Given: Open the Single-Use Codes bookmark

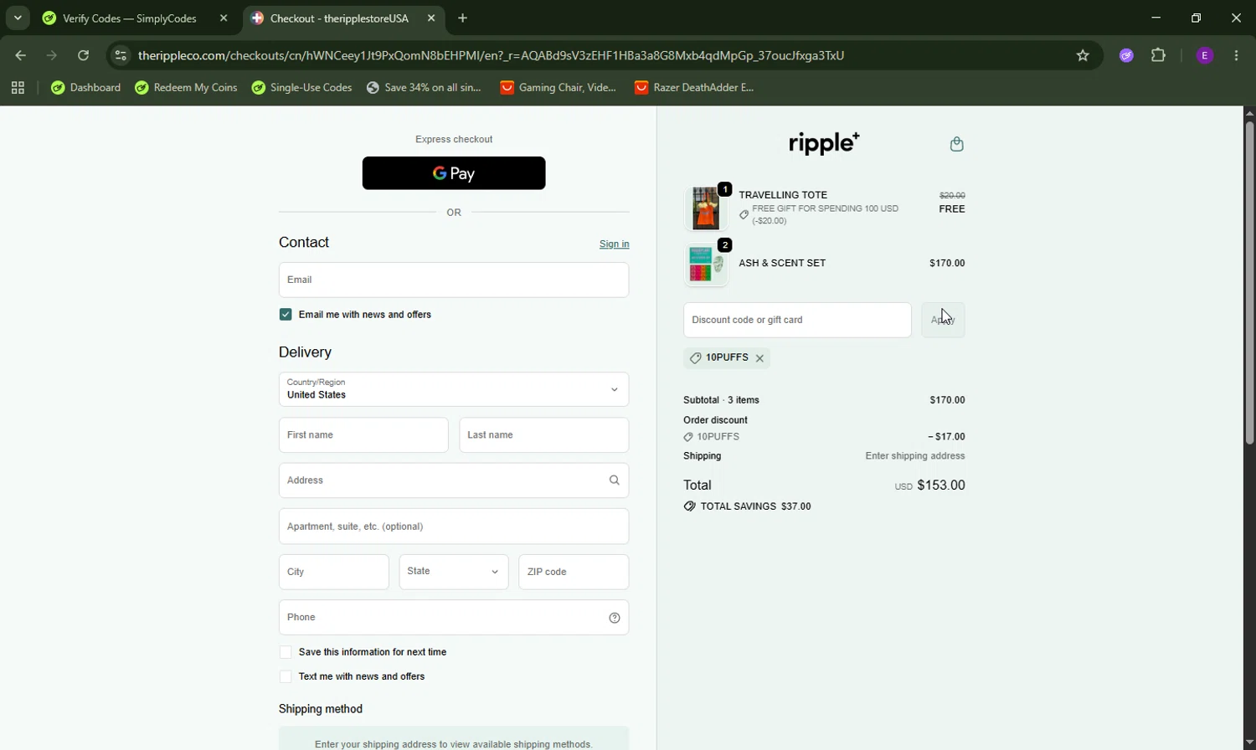Looking at the screenshot, I should point(302,88).
